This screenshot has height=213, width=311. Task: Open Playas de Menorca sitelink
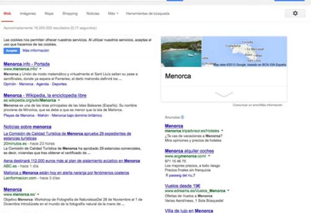click(19, 115)
